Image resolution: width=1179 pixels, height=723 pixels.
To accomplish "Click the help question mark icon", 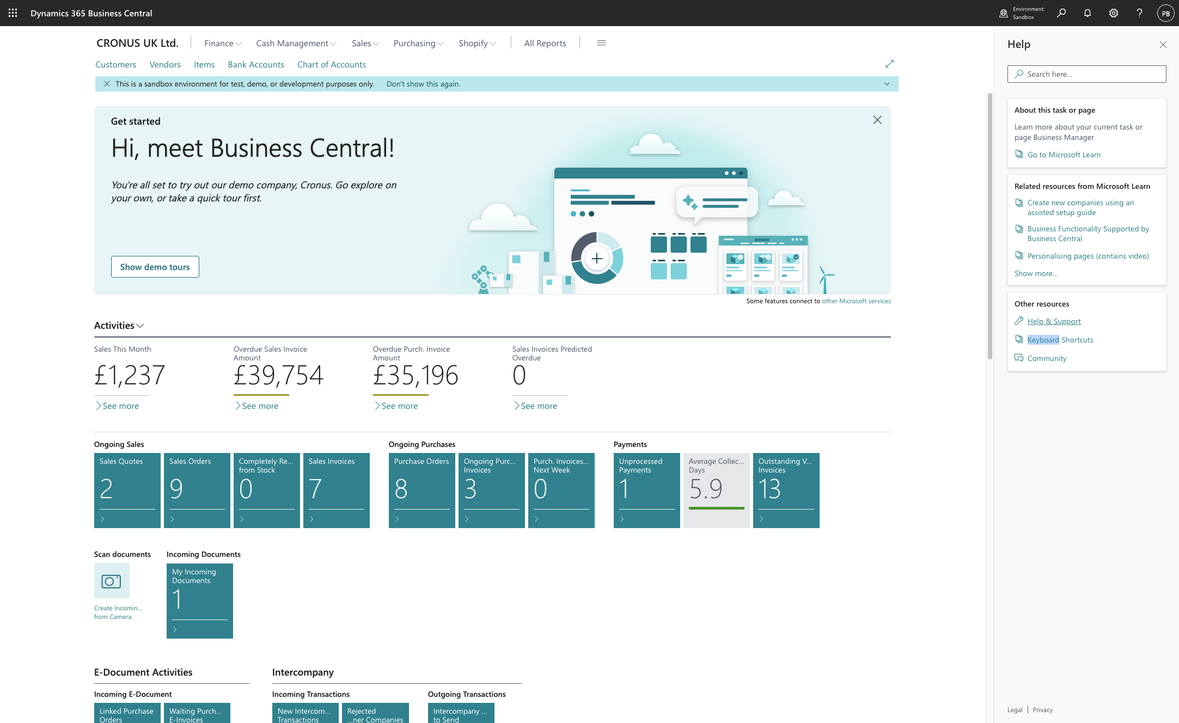I will coord(1139,13).
